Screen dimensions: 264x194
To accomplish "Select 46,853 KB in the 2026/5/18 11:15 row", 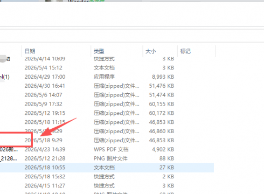I will 162,122.
